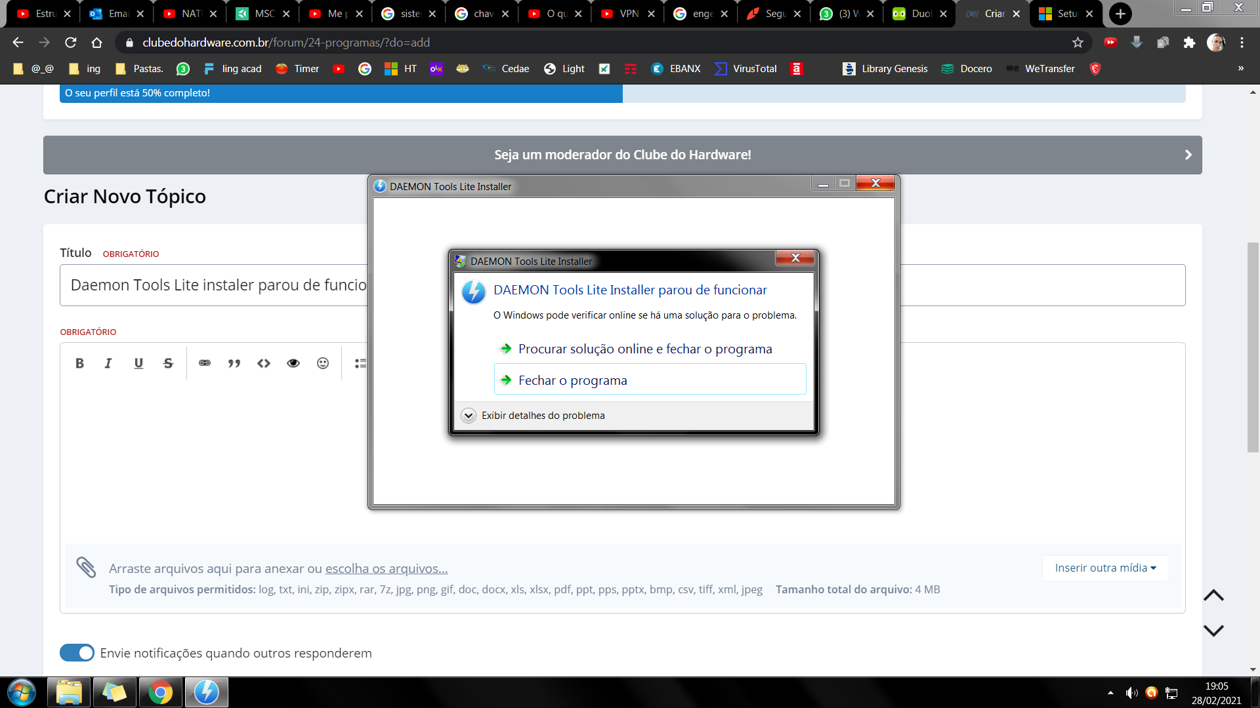
Task: Open File Explorer from the taskbar
Action: pos(69,693)
